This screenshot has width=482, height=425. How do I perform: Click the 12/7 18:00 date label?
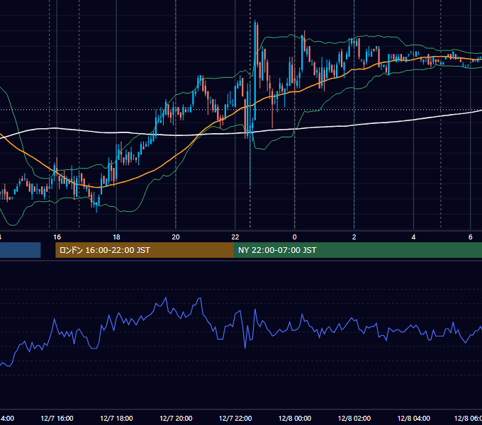(x=116, y=418)
